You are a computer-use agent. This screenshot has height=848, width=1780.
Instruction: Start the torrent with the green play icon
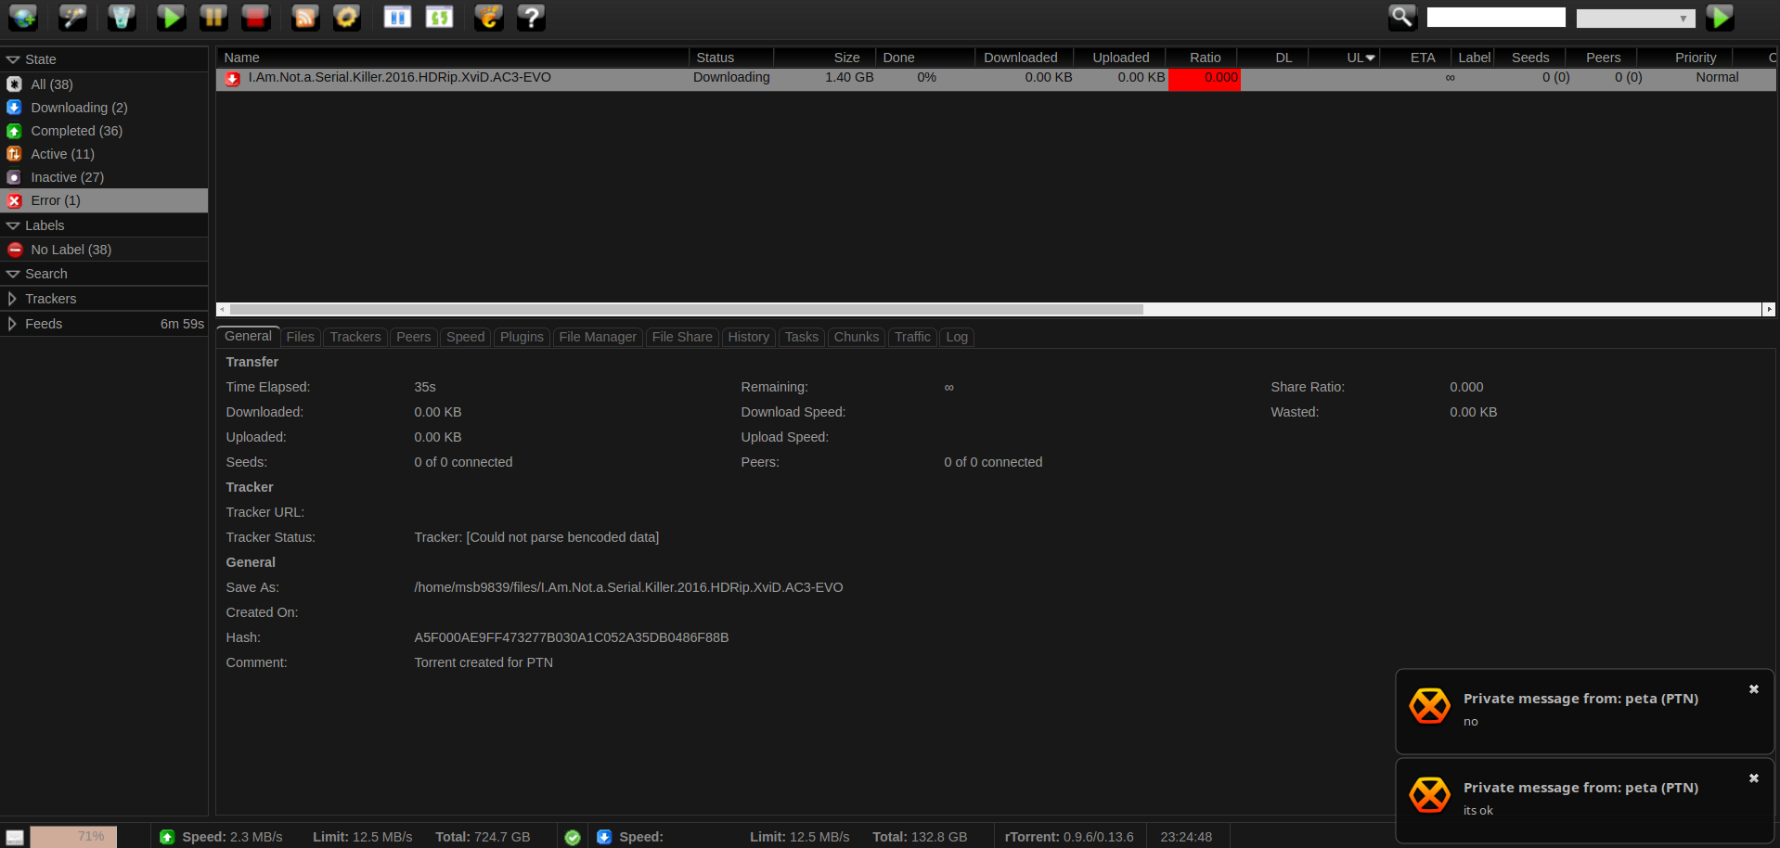[x=171, y=17]
